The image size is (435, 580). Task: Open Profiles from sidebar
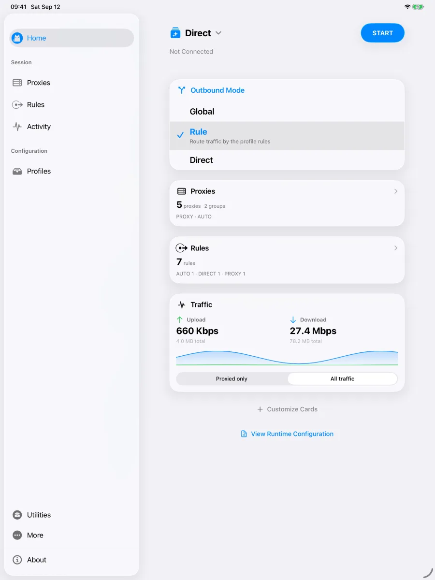(x=72, y=171)
